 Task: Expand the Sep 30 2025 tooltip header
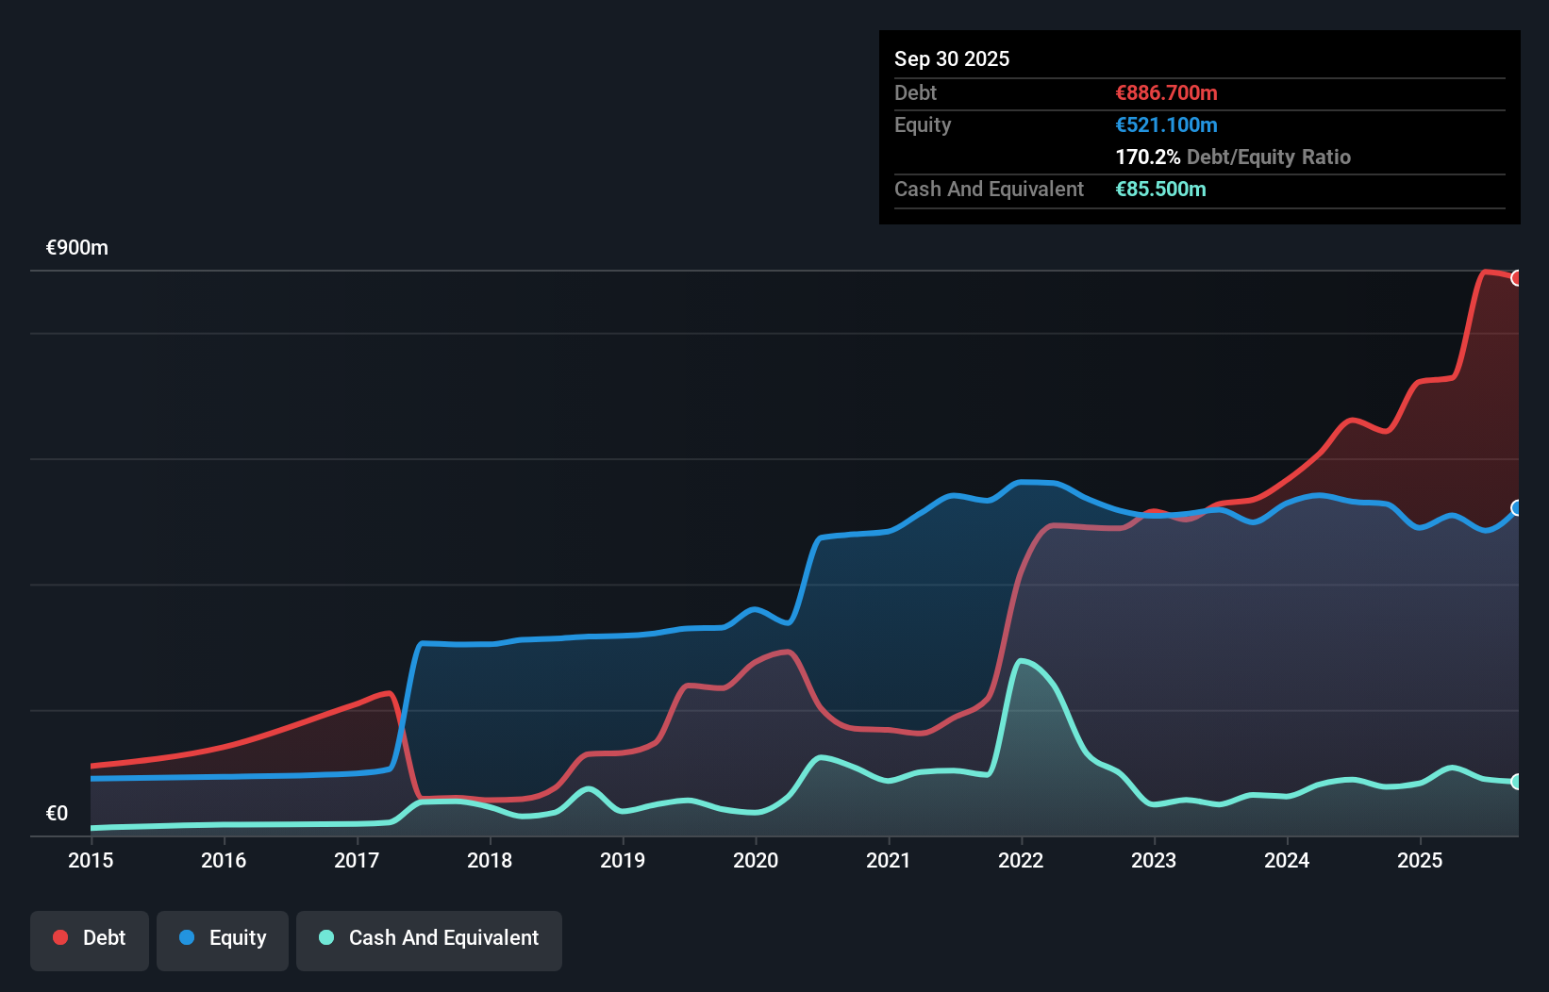coord(952,58)
